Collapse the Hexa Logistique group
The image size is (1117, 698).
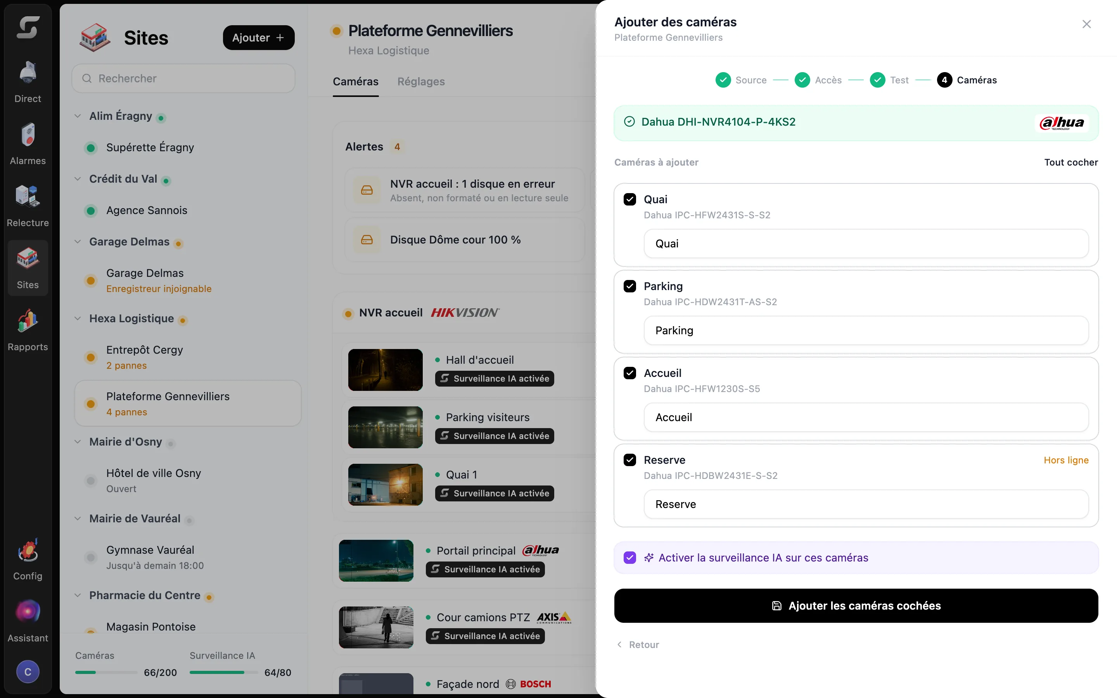click(x=78, y=318)
